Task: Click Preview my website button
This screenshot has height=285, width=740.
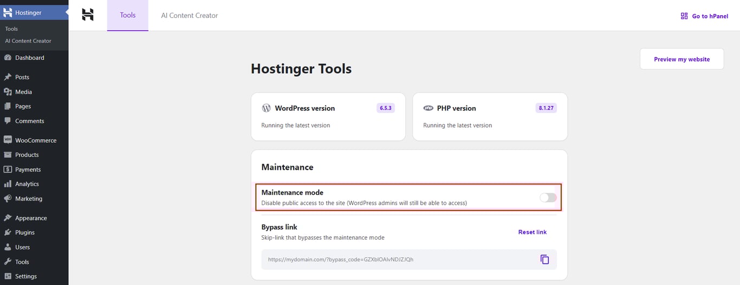Action: click(681, 59)
